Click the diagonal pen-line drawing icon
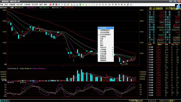The height and width of the screenshot is (102, 181). 68,5
